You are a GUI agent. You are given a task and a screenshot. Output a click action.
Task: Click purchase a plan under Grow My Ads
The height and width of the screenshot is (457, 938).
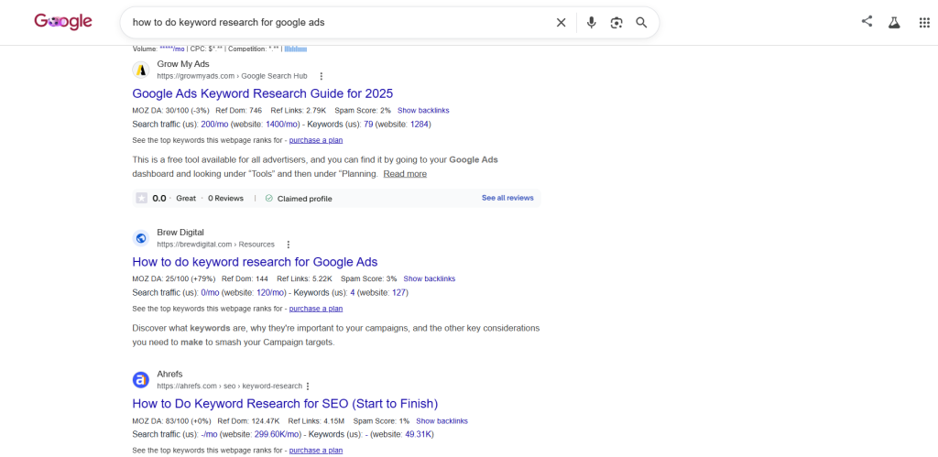tap(316, 140)
